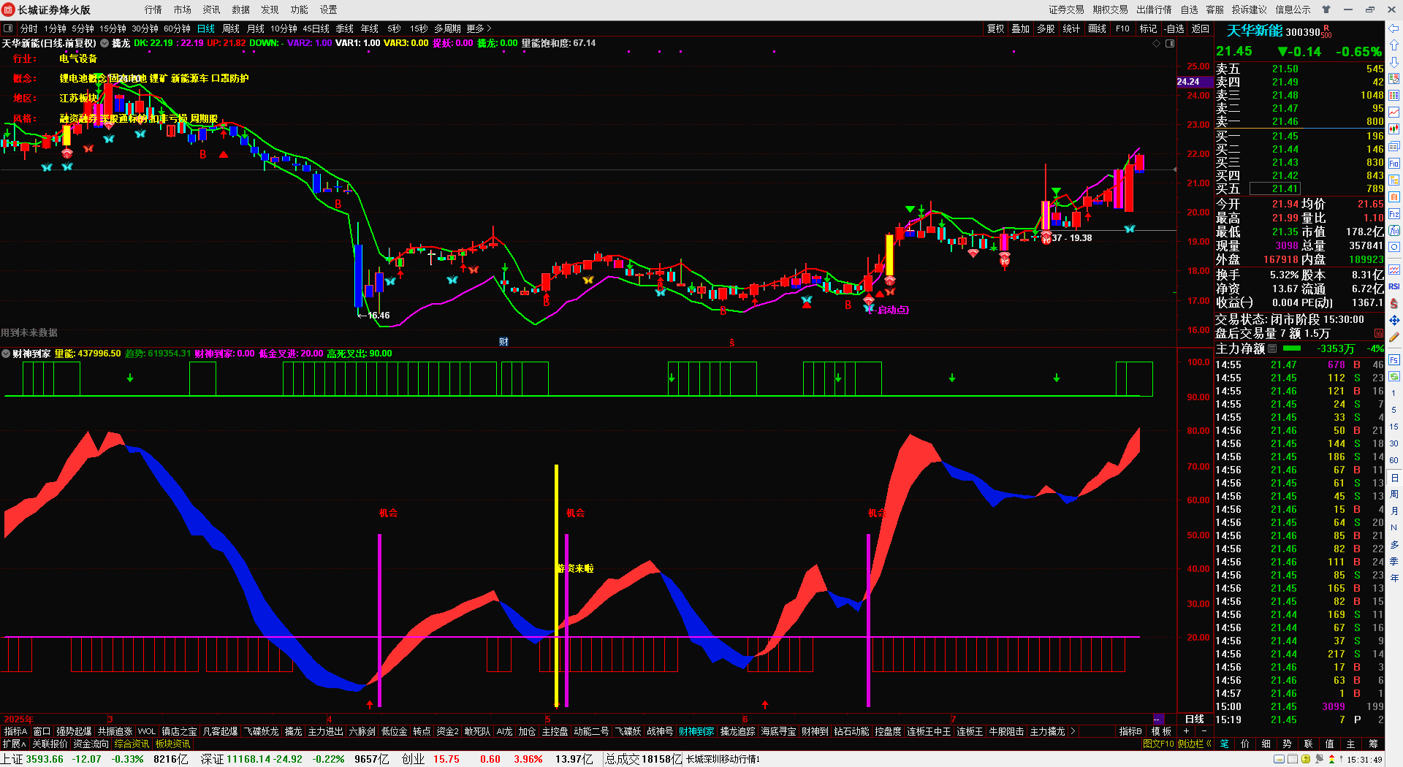Image resolution: width=1403 pixels, height=767 pixels.
Task: Click the 证券交易 trading link
Action: coord(1066,9)
